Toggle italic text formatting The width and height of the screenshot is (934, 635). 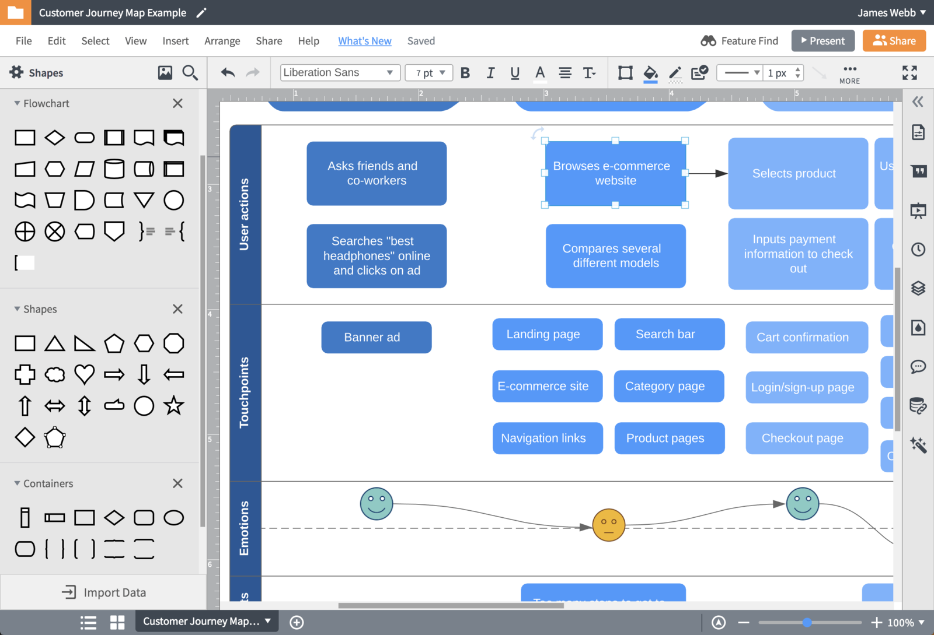[x=490, y=73]
